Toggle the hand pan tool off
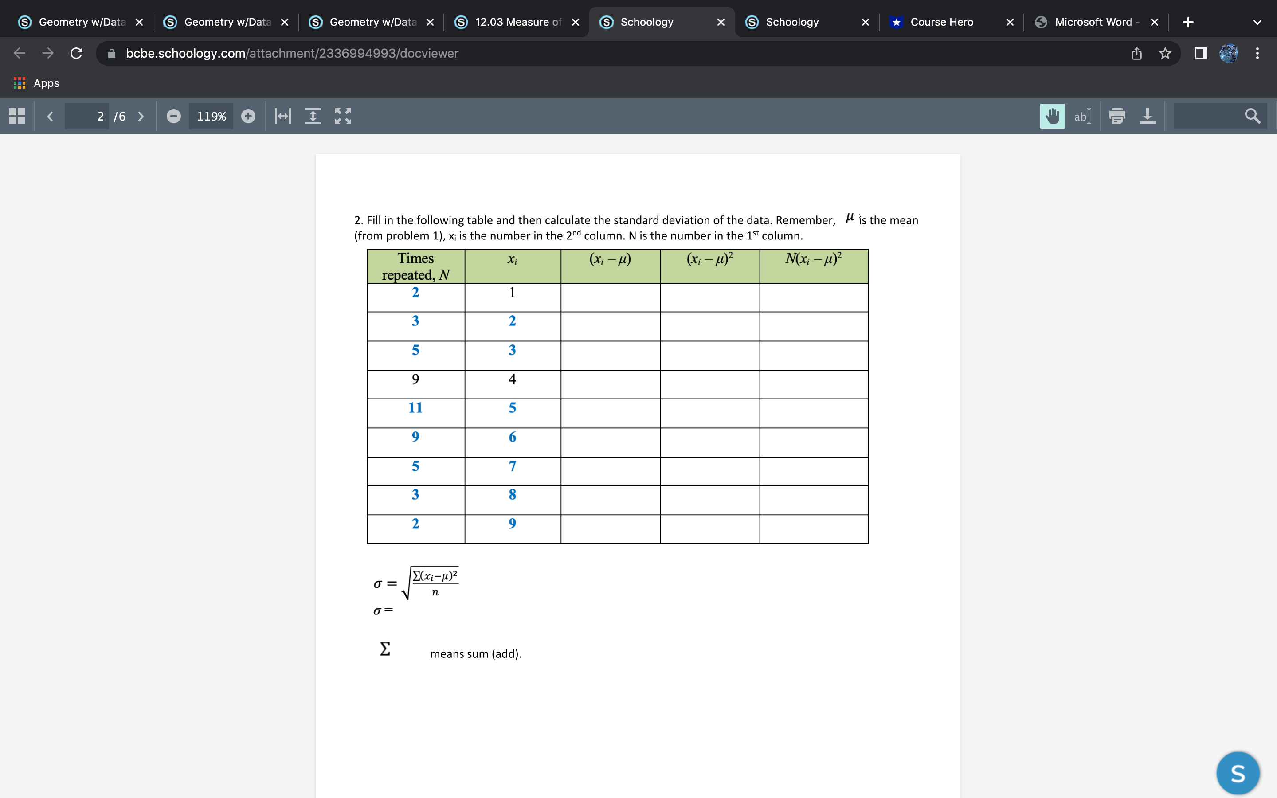 tap(1052, 116)
